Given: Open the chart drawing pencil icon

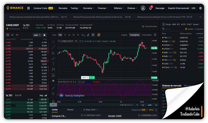Looking at the screenshot, I should tap(88, 35).
